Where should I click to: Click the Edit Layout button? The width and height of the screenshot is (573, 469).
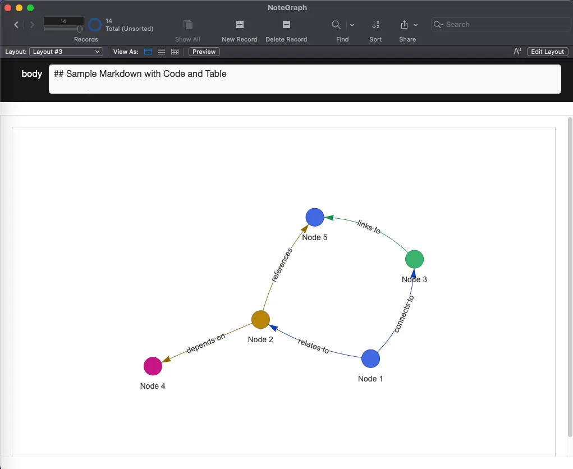click(x=547, y=52)
